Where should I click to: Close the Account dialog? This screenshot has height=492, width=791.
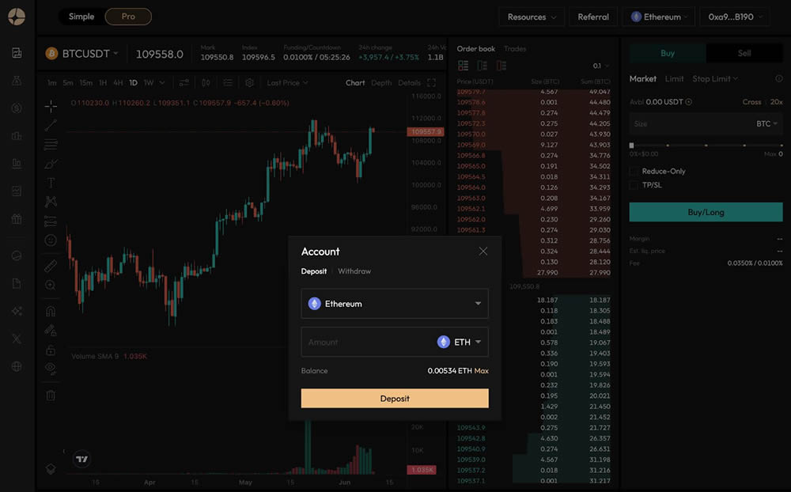coord(483,252)
